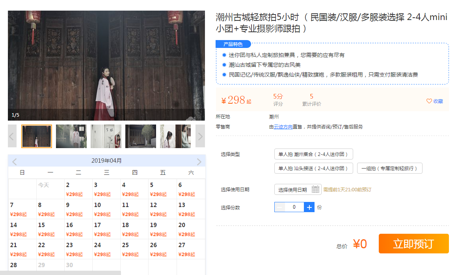Viewport: 458px width, 275px height.
Task: Select 单人拍 潮州集合 package type
Action: [313, 154]
